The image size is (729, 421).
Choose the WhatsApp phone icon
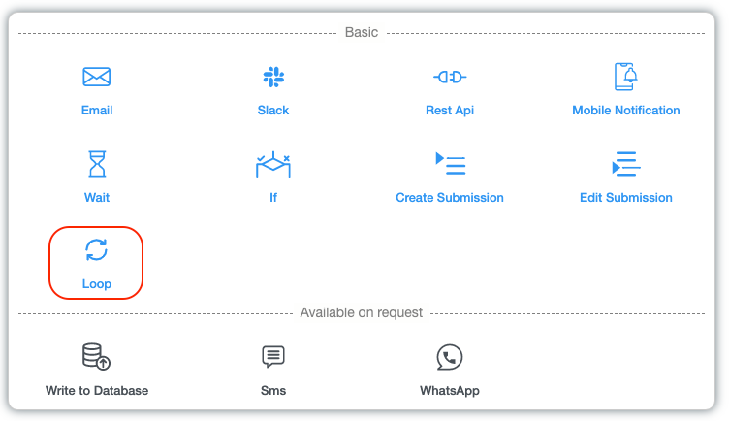450,356
